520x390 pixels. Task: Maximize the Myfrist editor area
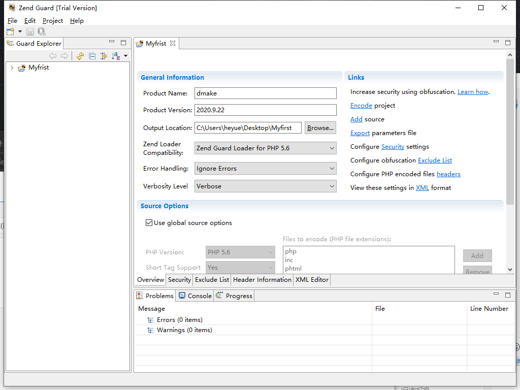[508, 43]
